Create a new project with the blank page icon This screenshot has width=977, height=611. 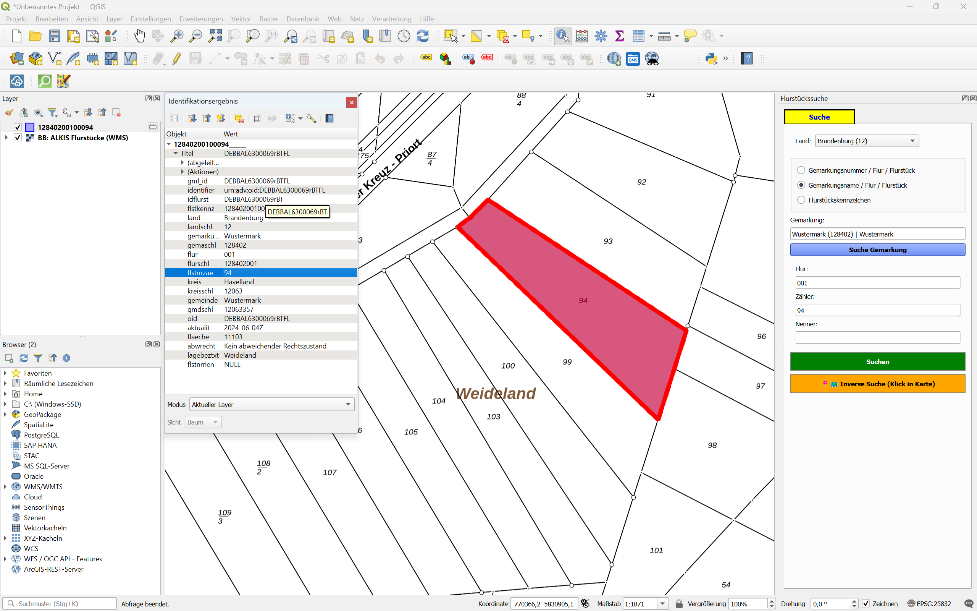pyautogui.click(x=16, y=36)
